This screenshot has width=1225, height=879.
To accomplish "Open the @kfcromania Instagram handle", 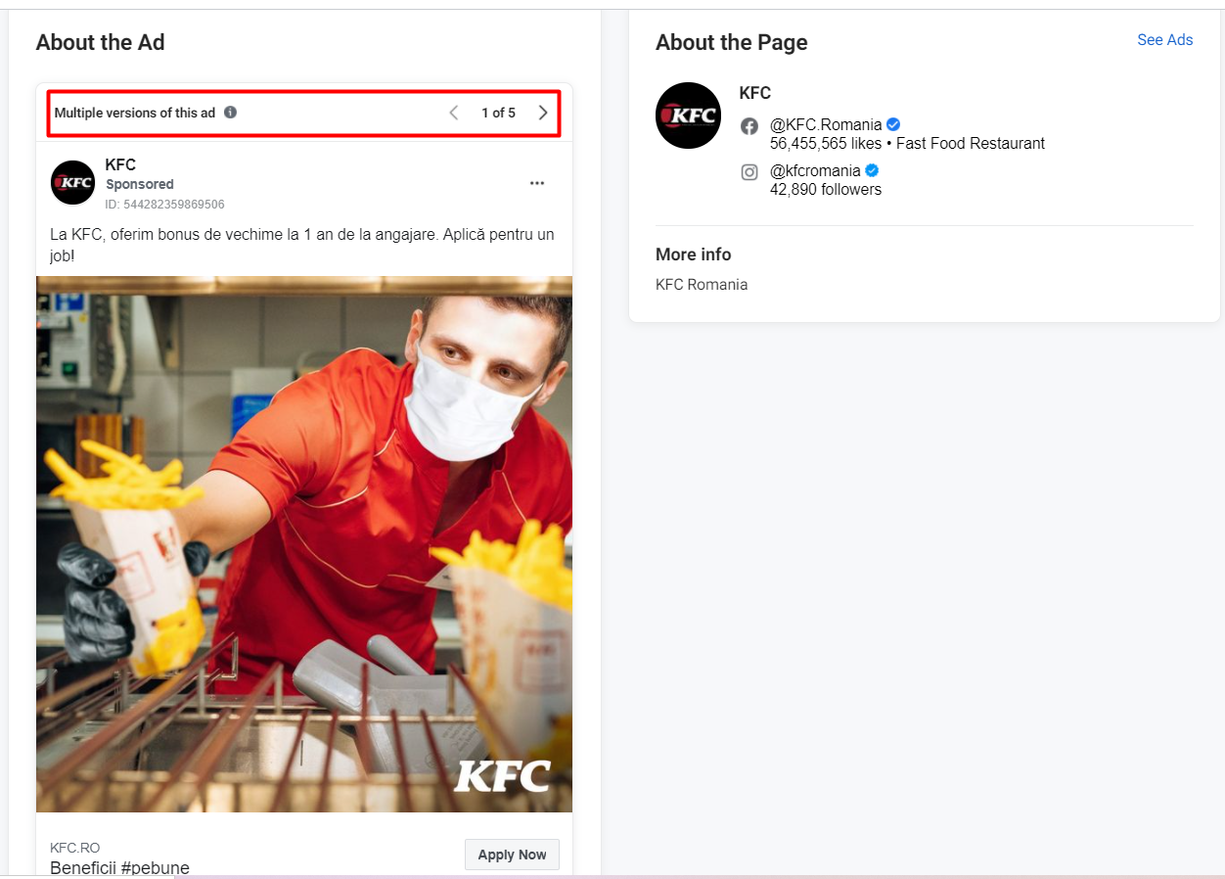I will pyautogui.click(x=815, y=171).
